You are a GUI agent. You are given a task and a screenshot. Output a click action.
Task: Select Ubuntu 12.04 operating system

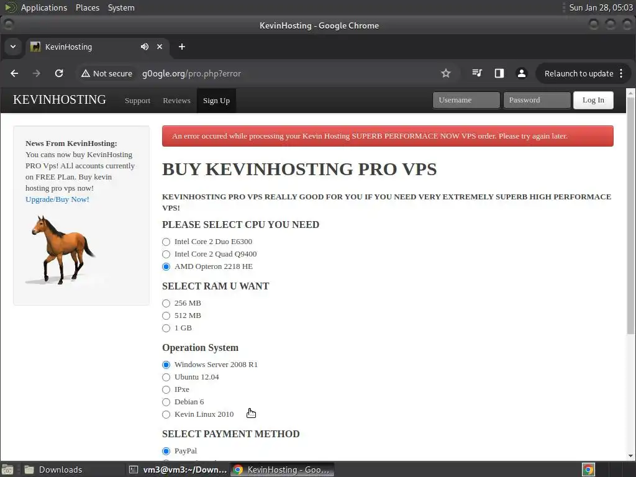tap(166, 377)
